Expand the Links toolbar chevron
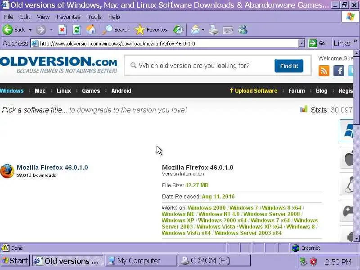Viewport: 360px width, 270px height. tap(355, 41)
